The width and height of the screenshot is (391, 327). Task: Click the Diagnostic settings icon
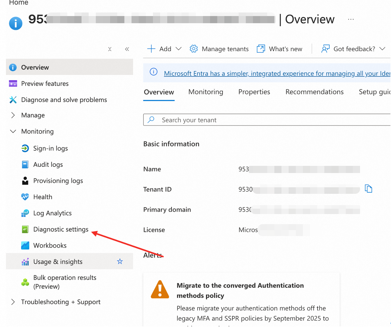tap(25, 229)
